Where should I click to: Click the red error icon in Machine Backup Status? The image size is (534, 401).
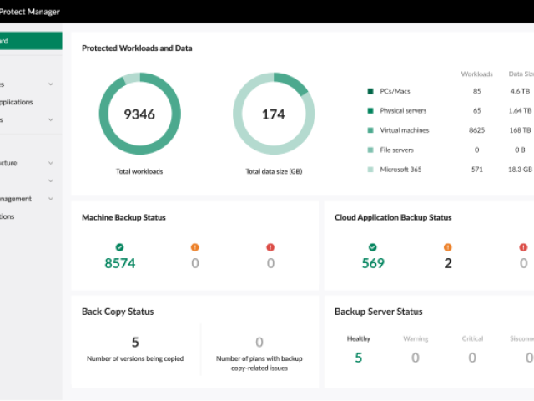pyautogui.click(x=270, y=247)
